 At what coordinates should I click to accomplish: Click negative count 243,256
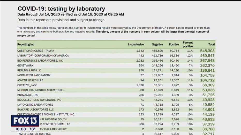157,65
